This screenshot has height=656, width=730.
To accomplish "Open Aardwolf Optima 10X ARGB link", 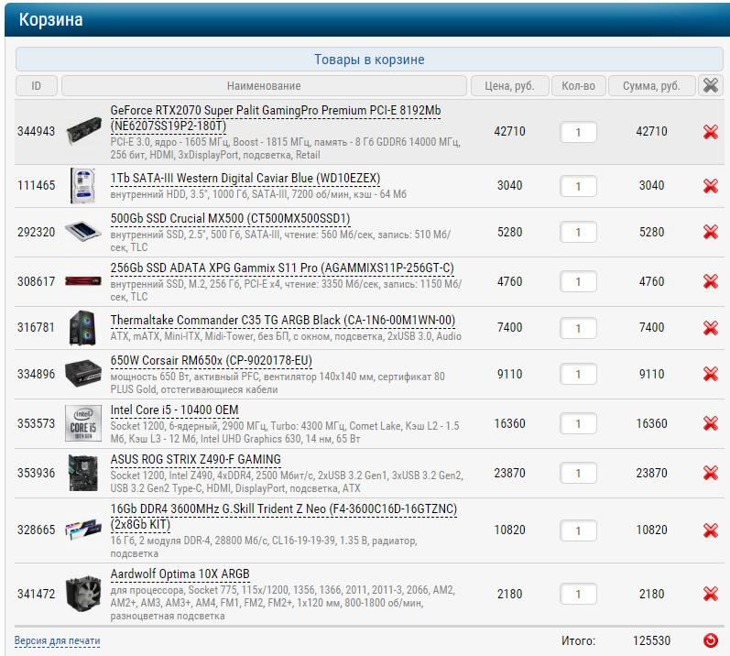I will [x=180, y=574].
